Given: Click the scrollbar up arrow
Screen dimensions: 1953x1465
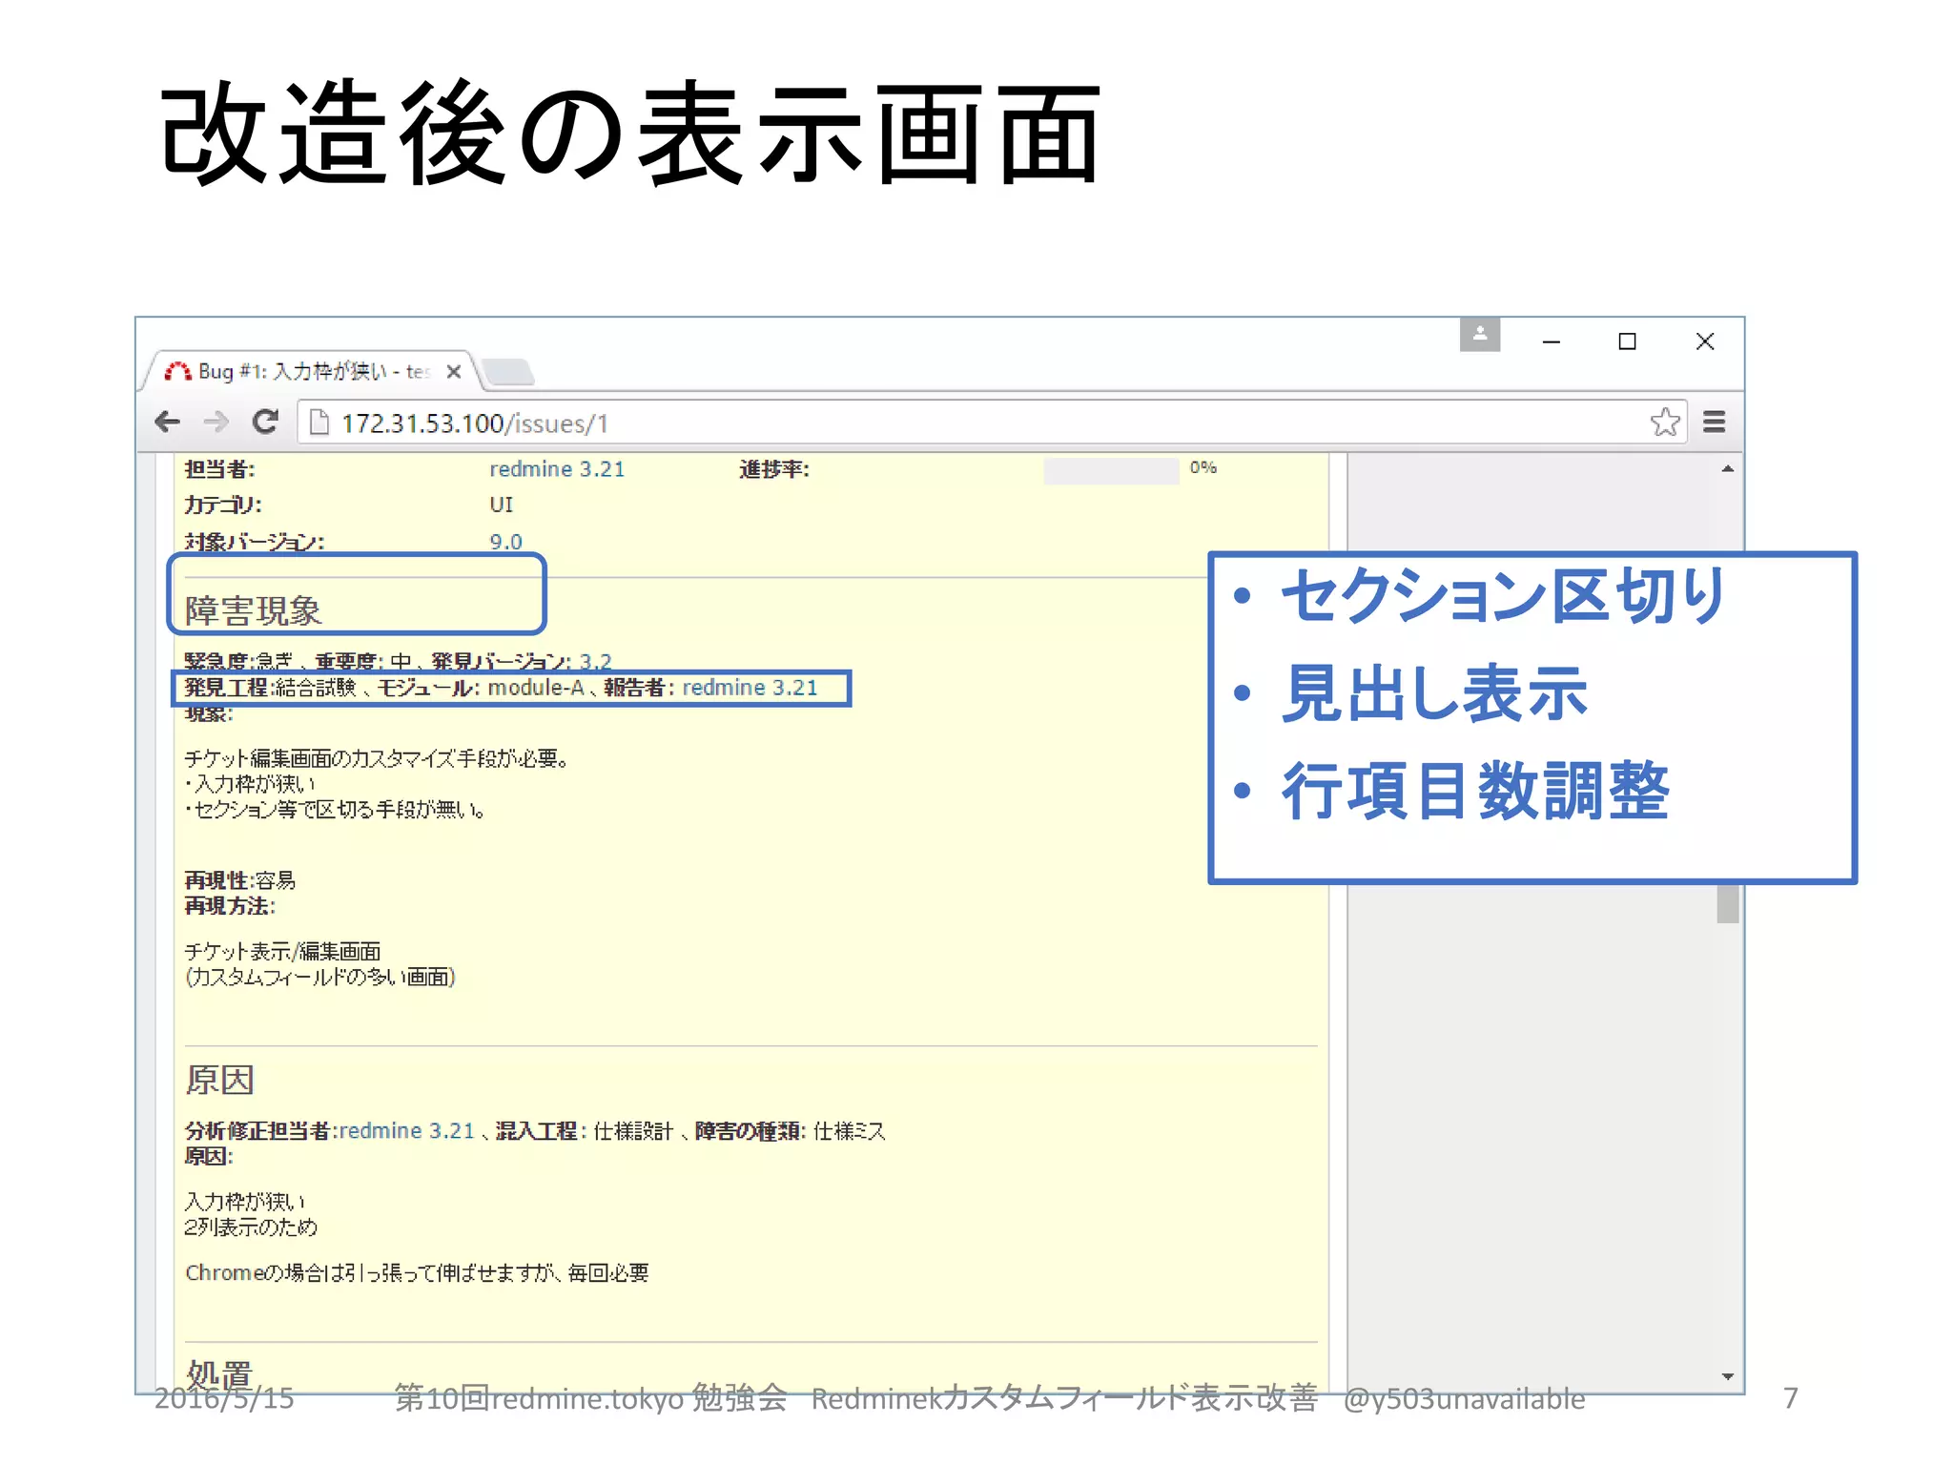Looking at the screenshot, I should (1727, 468).
